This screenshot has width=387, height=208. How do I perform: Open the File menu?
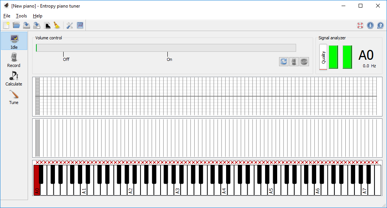tap(7, 16)
